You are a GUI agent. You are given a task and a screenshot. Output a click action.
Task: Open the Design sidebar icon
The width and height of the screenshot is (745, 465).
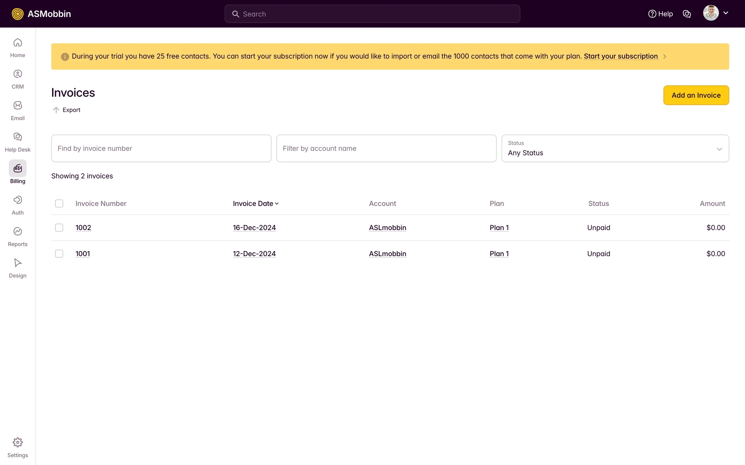(17, 263)
